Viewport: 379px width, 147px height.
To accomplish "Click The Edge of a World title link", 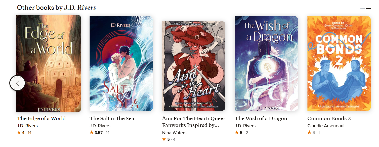I will tap(41, 118).
